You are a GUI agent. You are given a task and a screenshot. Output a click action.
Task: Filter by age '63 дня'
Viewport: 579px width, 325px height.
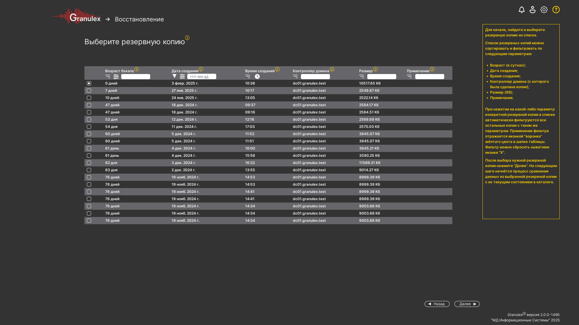pyautogui.click(x=111, y=170)
